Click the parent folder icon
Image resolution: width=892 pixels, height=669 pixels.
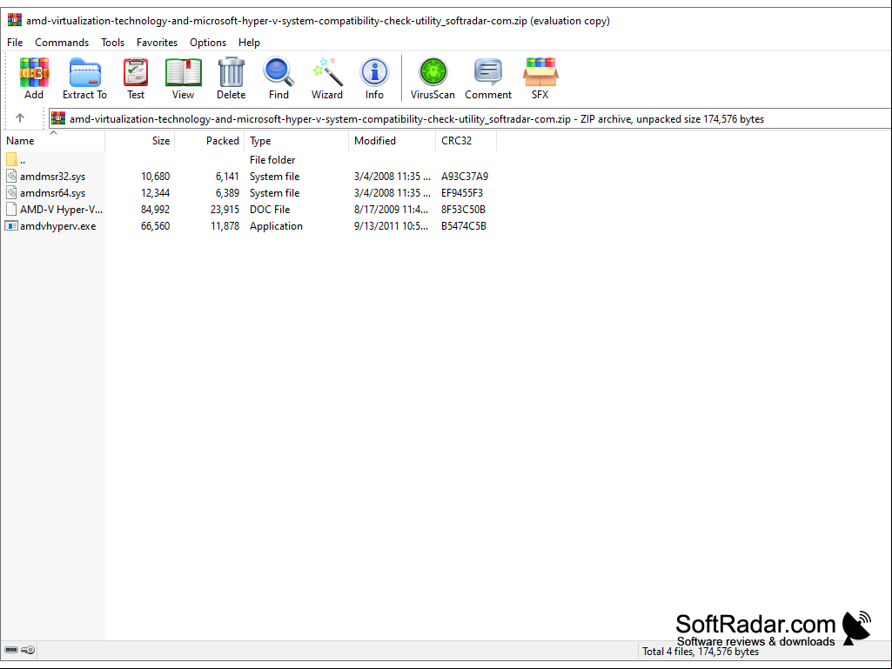11,160
